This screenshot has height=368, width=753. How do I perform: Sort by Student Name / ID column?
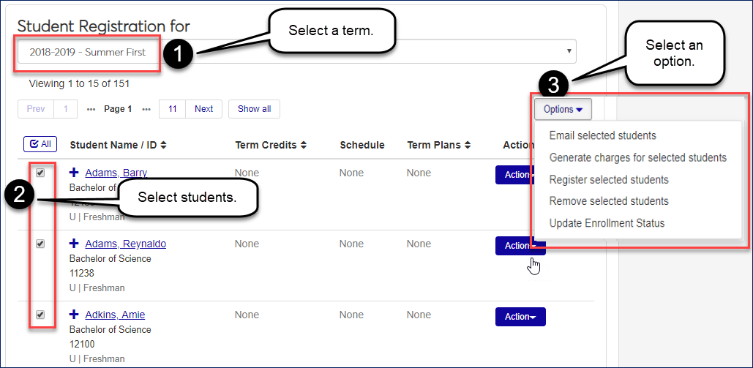click(119, 145)
